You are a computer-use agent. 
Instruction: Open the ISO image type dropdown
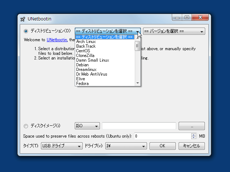87,126
